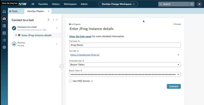
Task: Show the Bearer Token with eye icon
Action: coord(178,74)
